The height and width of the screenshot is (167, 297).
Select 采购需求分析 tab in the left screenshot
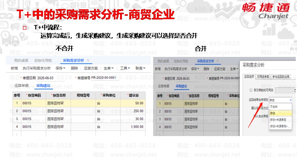tap(73, 60)
